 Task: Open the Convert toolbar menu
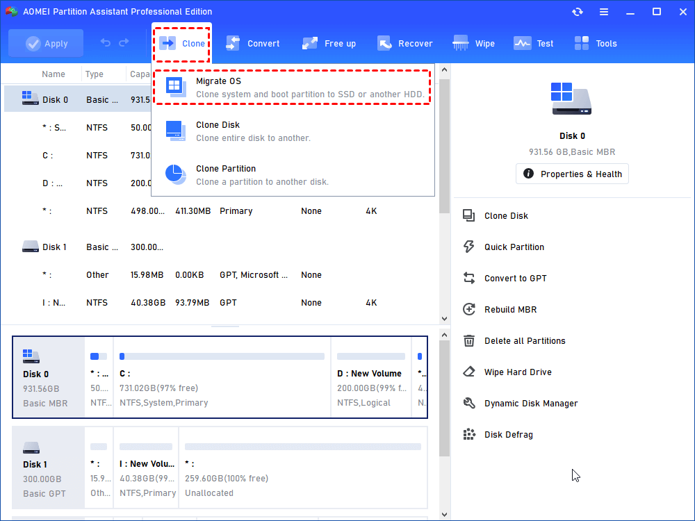[253, 43]
